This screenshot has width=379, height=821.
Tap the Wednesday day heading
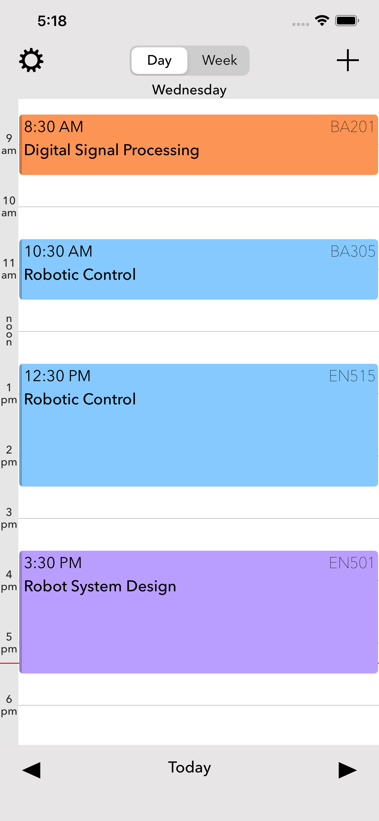click(189, 90)
